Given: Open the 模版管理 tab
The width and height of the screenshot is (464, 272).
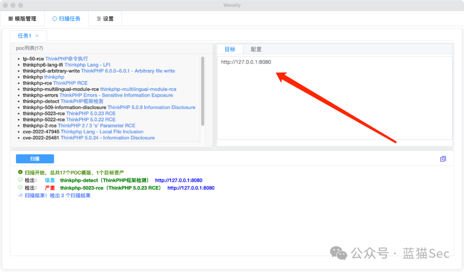Looking at the screenshot, I should click(22, 18).
